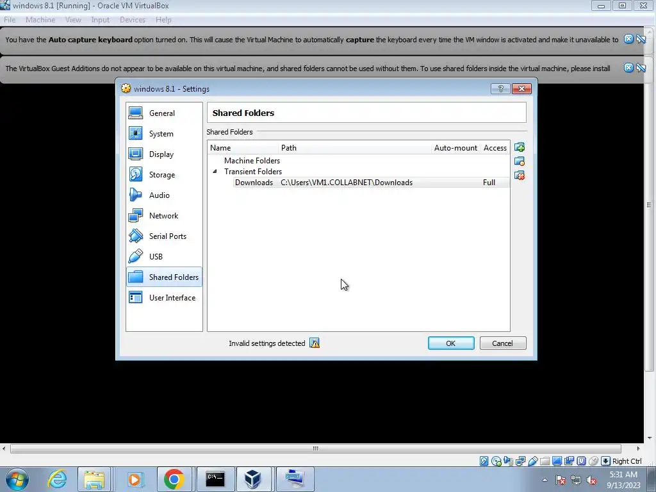Open the Devices menu
The height and width of the screenshot is (492, 656).
[133, 20]
